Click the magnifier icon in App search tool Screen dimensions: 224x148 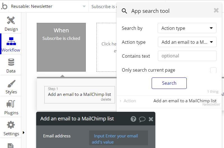(x=124, y=11)
